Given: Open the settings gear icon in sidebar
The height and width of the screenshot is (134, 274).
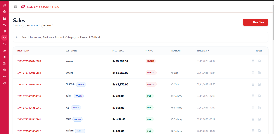Looking at the screenshot, I should (4, 83).
